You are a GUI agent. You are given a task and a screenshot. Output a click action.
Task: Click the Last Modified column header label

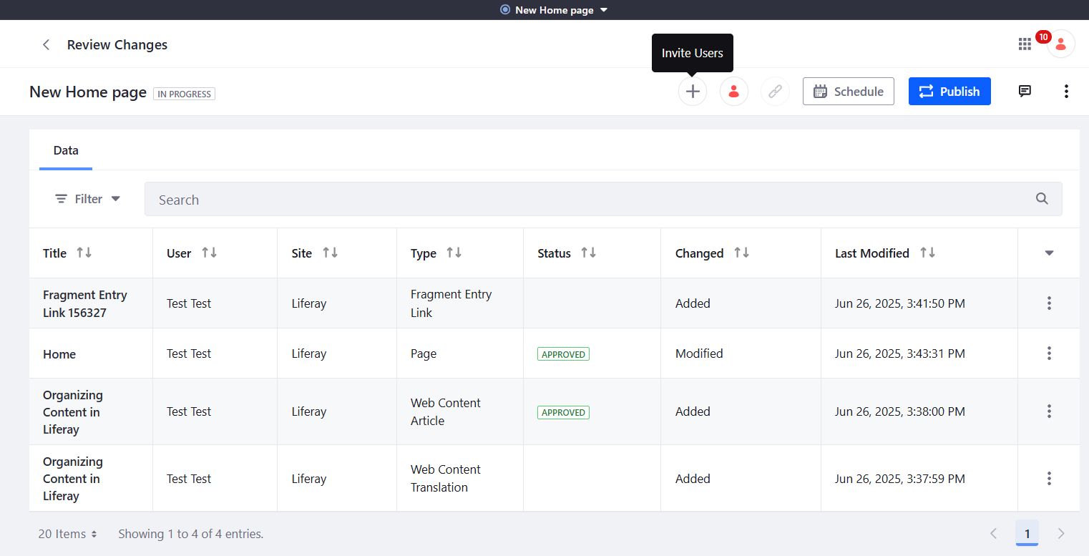pos(872,253)
